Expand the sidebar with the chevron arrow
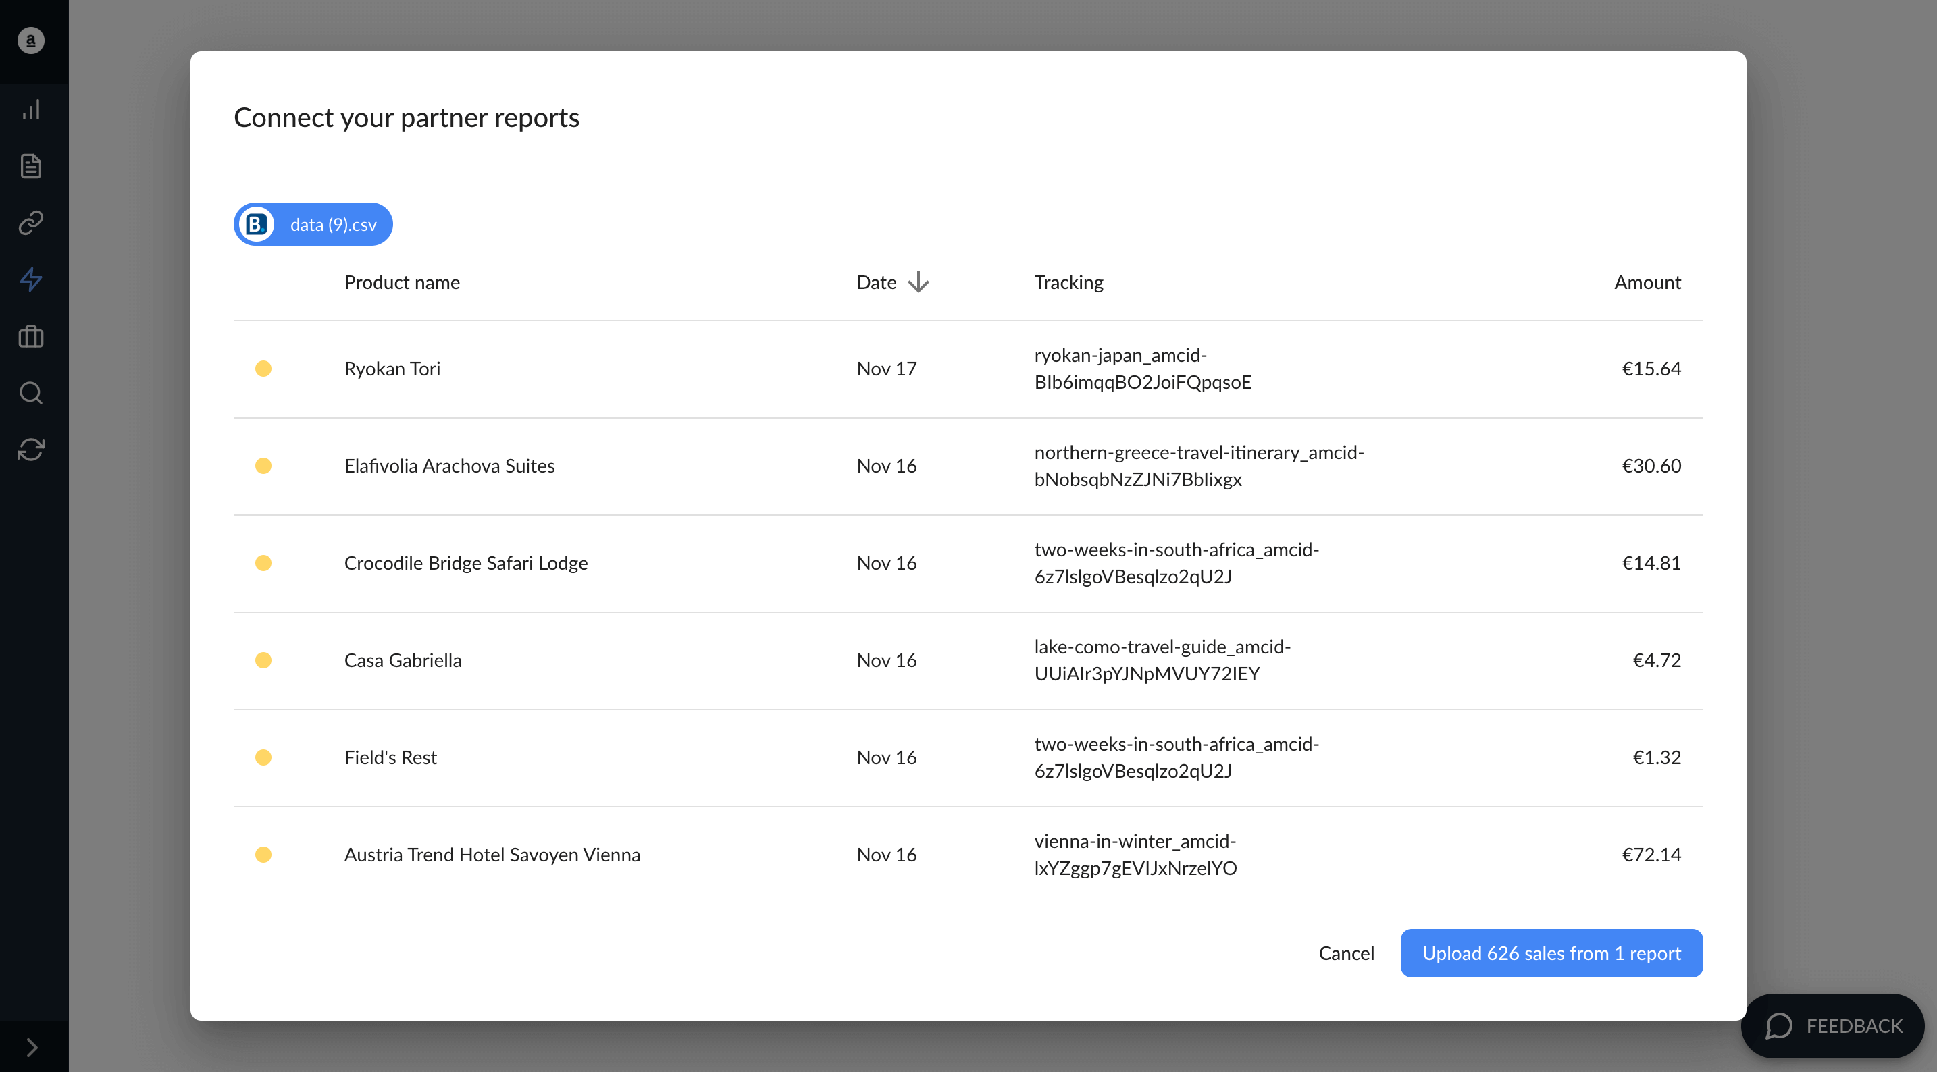Screen dimensions: 1937x1072 coord(32,1046)
